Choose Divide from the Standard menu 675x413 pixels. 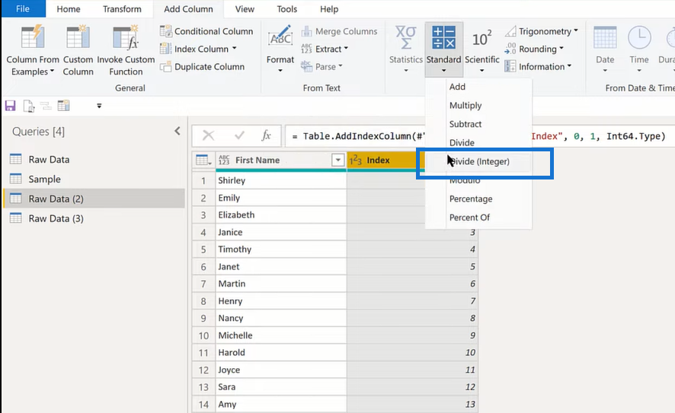tap(478, 143)
